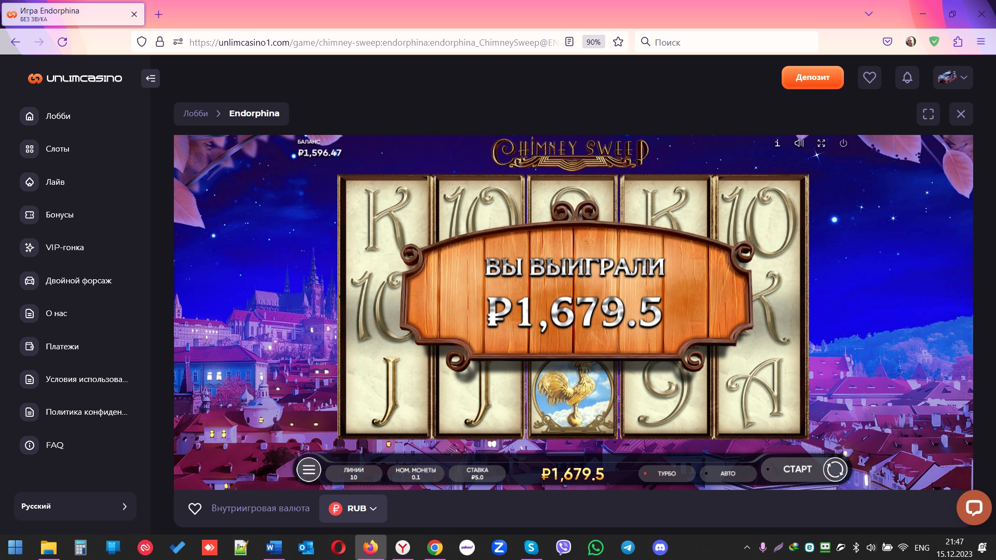Open Pocket save icon
Screen dimensions: 996x560
(x=888, y=42)
